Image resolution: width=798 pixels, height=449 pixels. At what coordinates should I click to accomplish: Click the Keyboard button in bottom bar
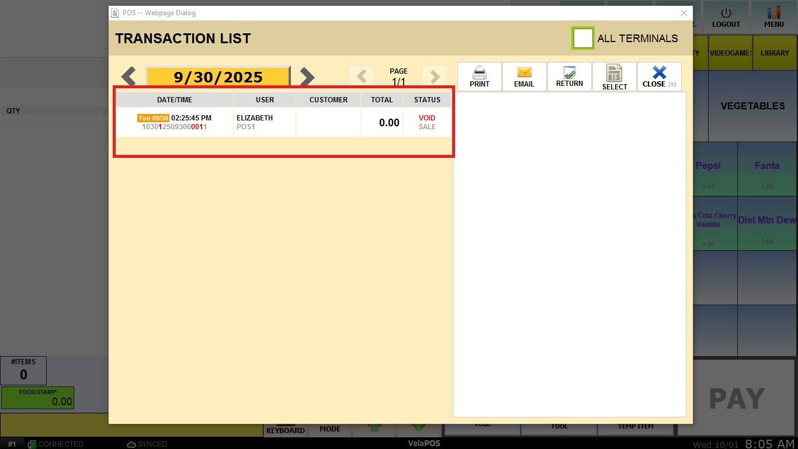tap(286, 430)
